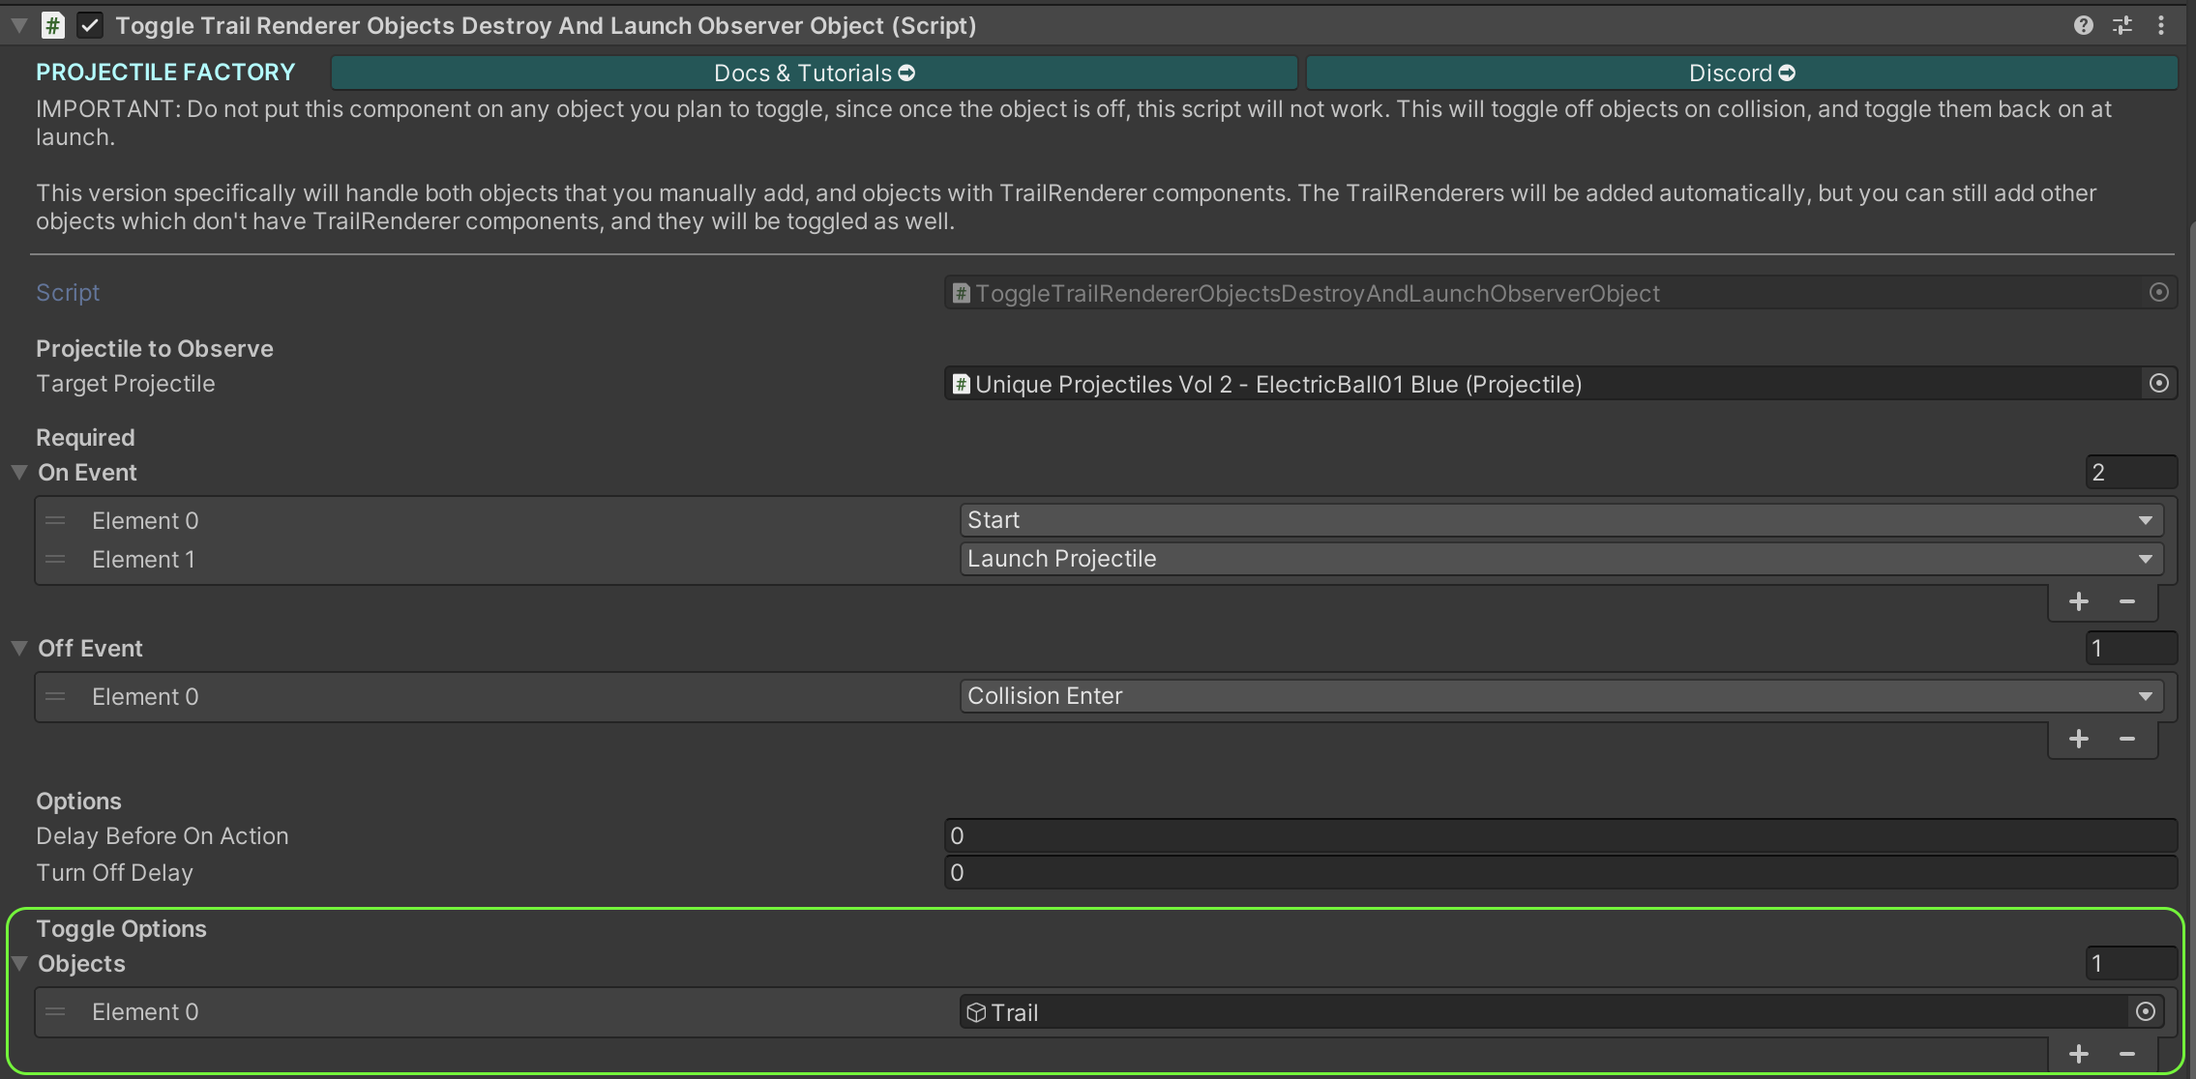The width and height of the screenshot is (2196, 1079).
Task: Click the component presets slider icon
Action: pyautogui.click(x=2122, y=25)
